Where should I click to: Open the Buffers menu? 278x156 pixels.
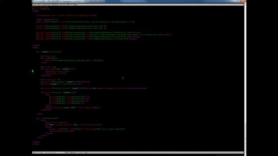(56, 5)
